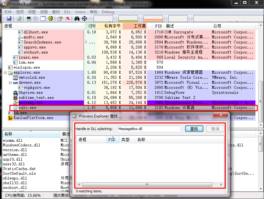Click the 查找 search button in dialog
This screenshot has width=264, height=199.
(x=194, y=129)
